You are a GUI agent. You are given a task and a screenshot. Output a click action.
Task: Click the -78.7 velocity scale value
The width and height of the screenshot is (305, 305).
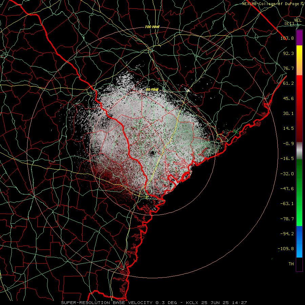click(287, 219)
